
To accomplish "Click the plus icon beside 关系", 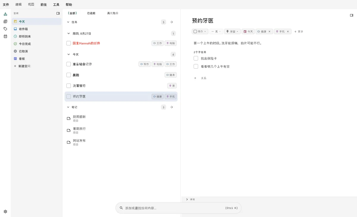I will 195,78.
